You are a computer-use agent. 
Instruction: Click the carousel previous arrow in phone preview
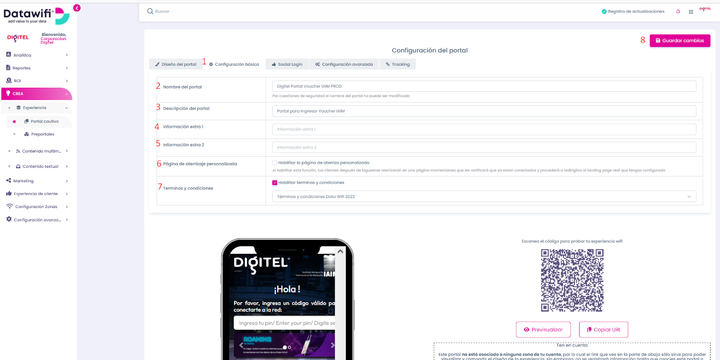pyautogui.click(x=241, y=345)
